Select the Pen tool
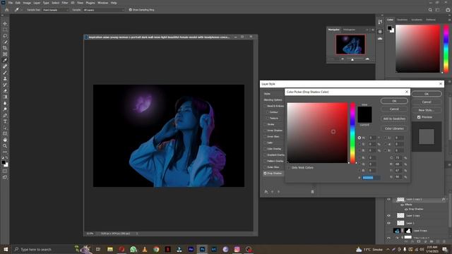This screenshot has height=254, width=452. (5, 116)
